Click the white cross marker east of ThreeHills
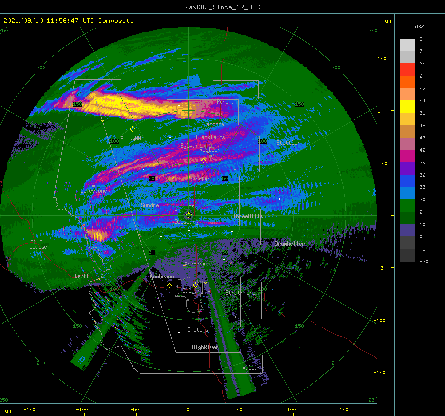Image resolution: width=445 pixels, height=416 pixels. (x=279, y=199)
